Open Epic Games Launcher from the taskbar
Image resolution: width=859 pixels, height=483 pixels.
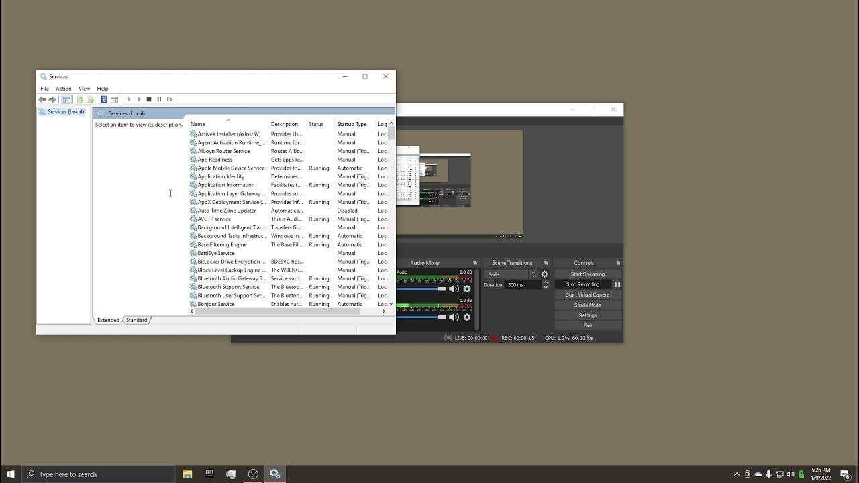[x=209, y=474]
